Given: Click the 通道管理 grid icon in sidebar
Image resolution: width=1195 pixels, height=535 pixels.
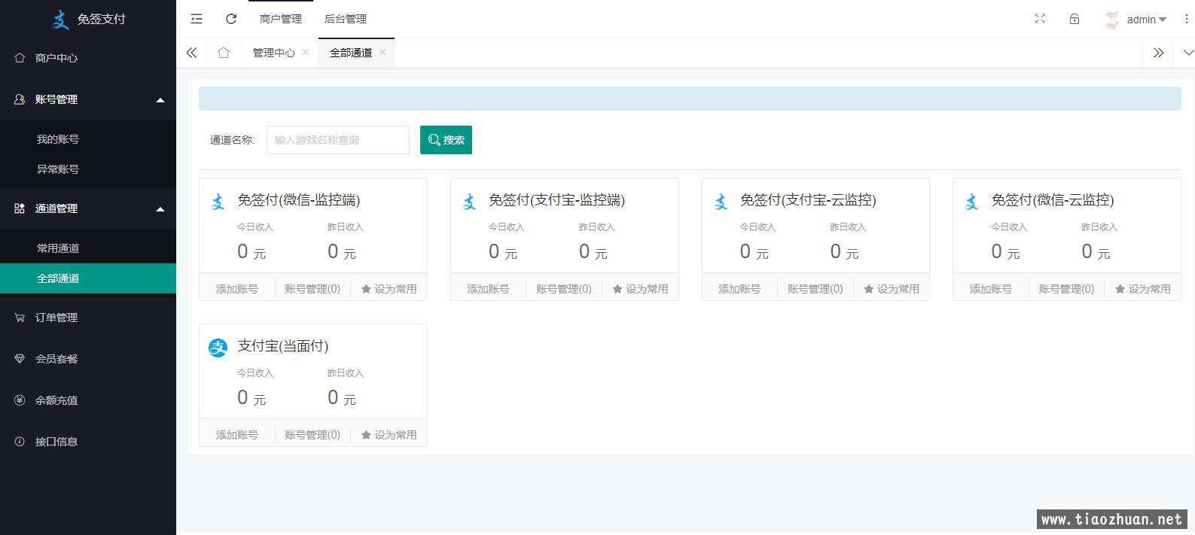Looking at the screenshot, I should coord(20,208).
